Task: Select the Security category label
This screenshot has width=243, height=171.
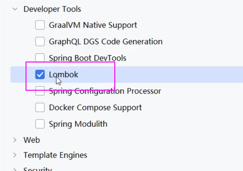Action: point(37,169)
